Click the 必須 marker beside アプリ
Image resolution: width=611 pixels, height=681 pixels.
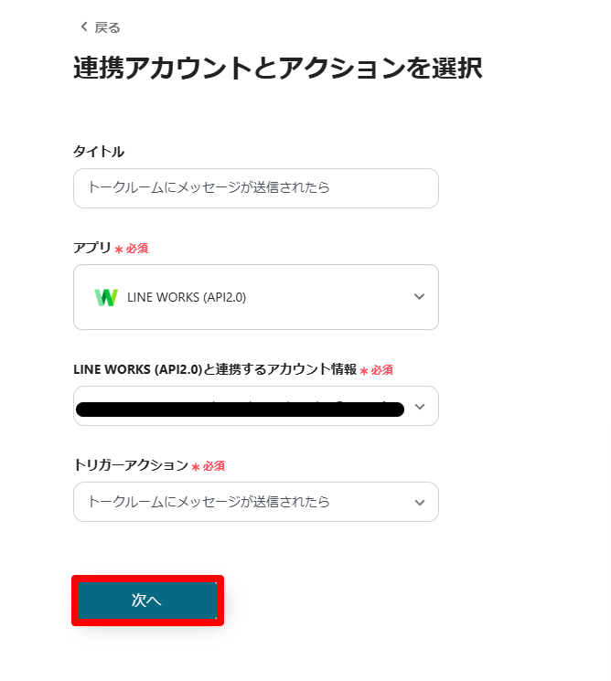click(x=137, y=249)
